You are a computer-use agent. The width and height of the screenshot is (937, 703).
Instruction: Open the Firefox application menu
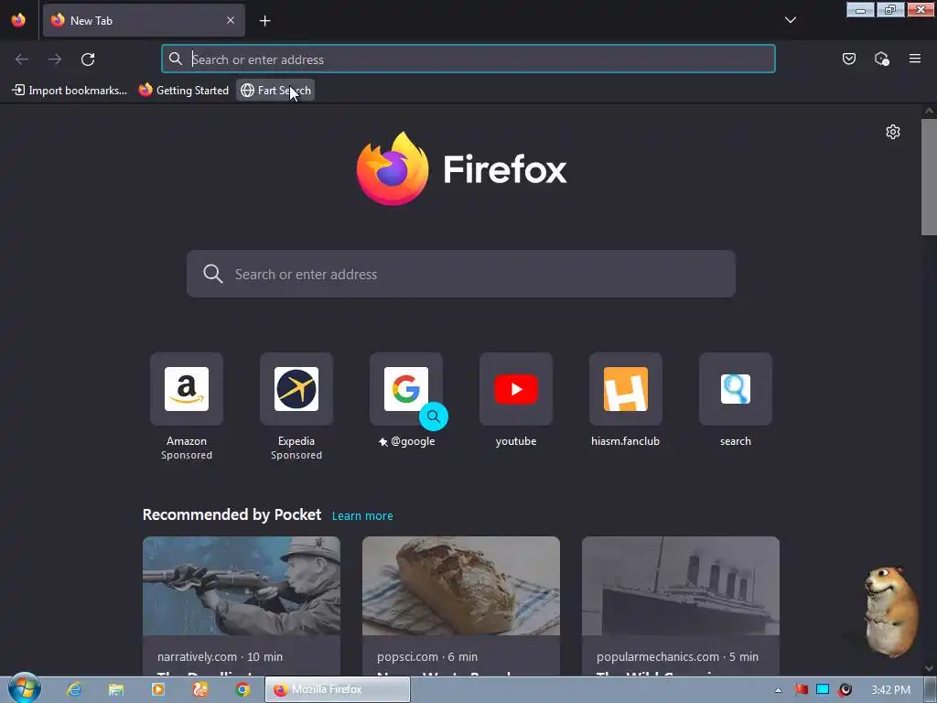pyautogui.click(x=915, y=59)
